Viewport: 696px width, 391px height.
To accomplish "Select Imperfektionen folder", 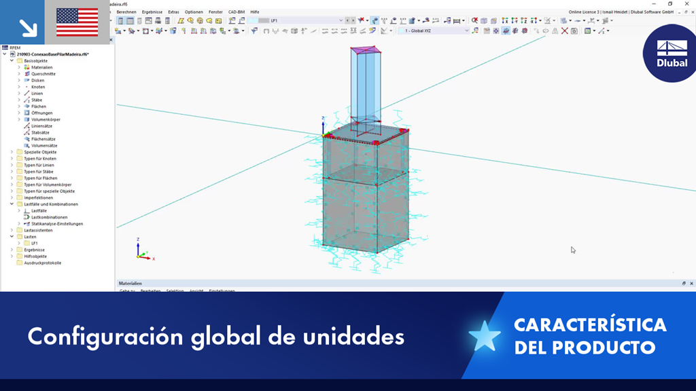I will tap(38, 198).
